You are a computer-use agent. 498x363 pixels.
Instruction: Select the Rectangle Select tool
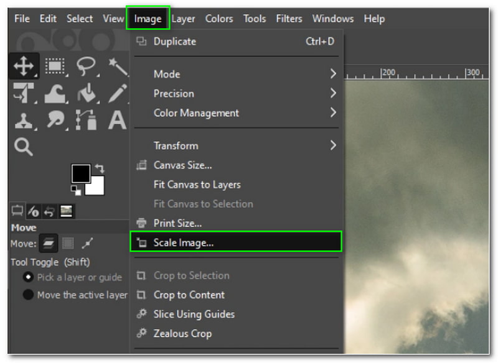tap(55, 66)
